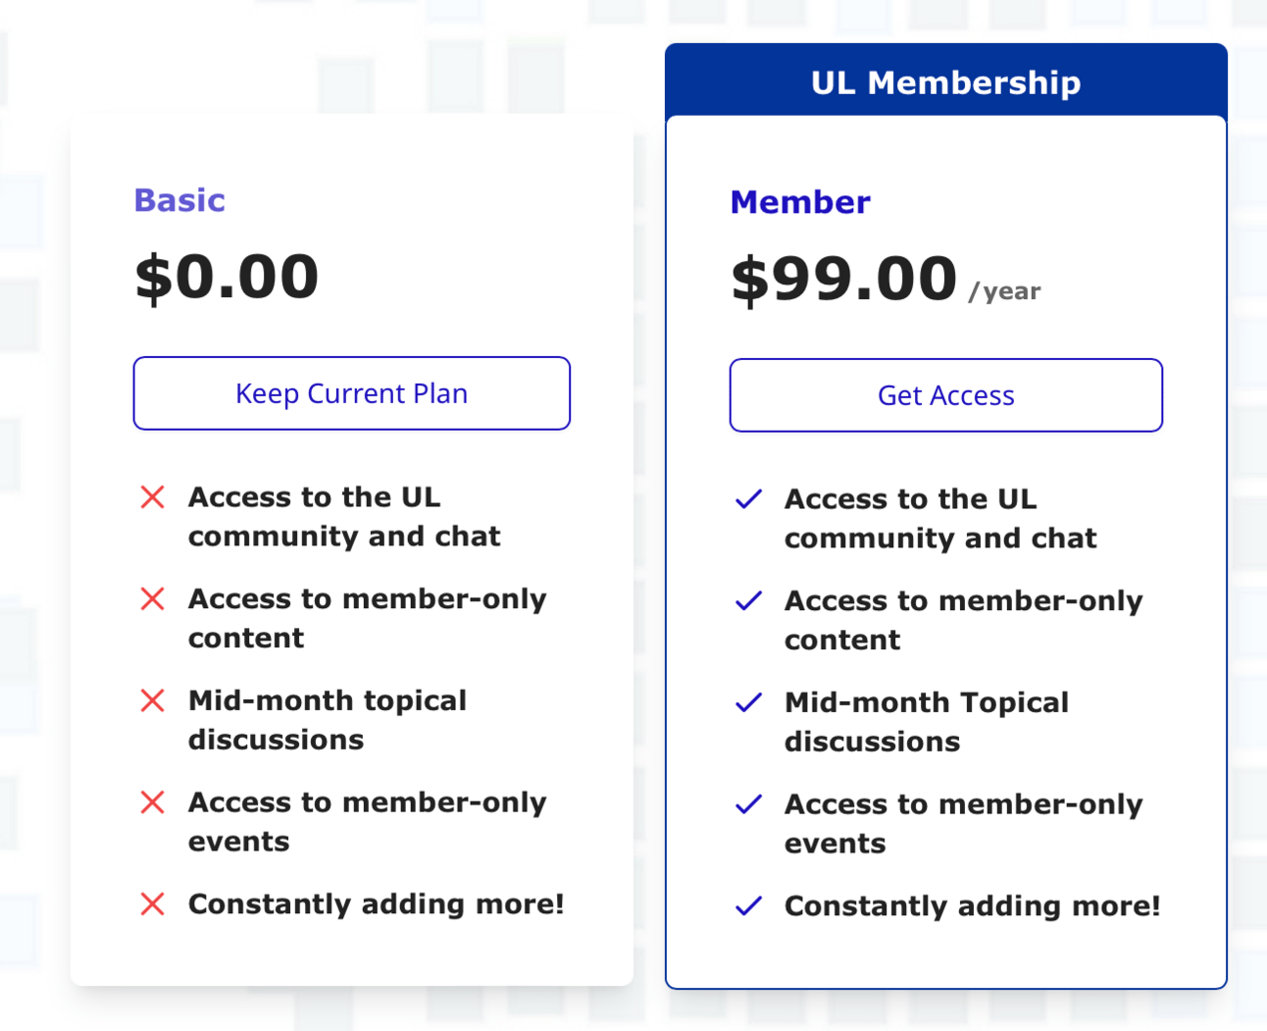1267x1031 pixels.
Task: Click checkmark next to Member Constantly adding more
Action: pos(748,905)
